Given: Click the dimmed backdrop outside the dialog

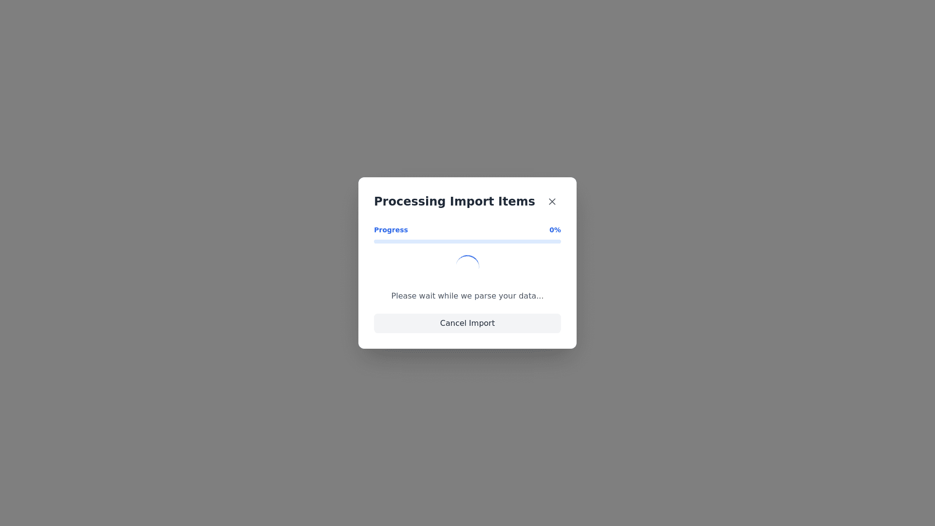Looking at the screenshot, I should [195, 263].
